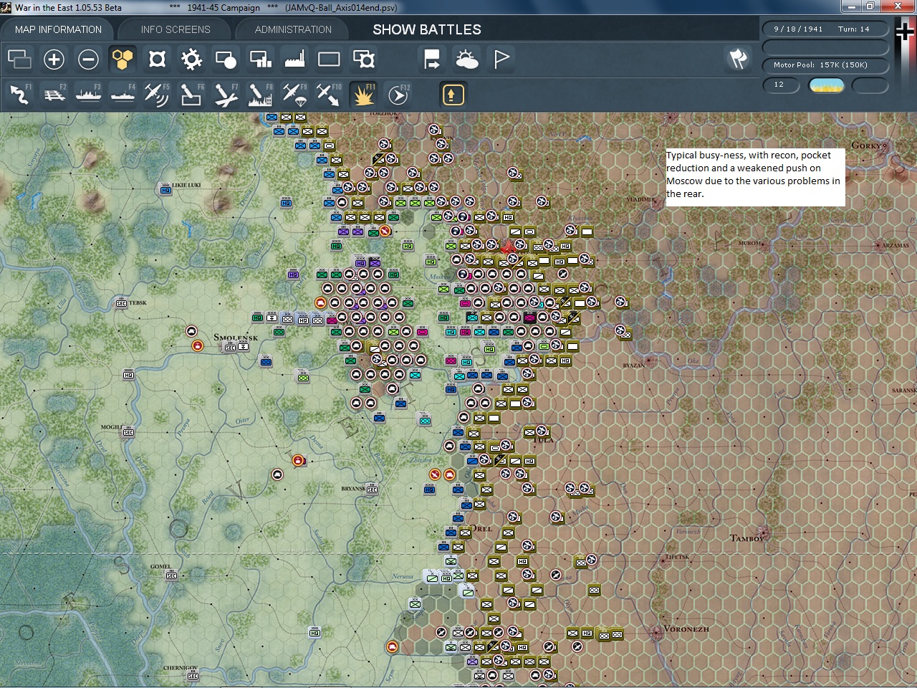Screen dimensions: 917x688
Task: Select the SEC unit at Vitebsk
Action: (x=121, y=303)
